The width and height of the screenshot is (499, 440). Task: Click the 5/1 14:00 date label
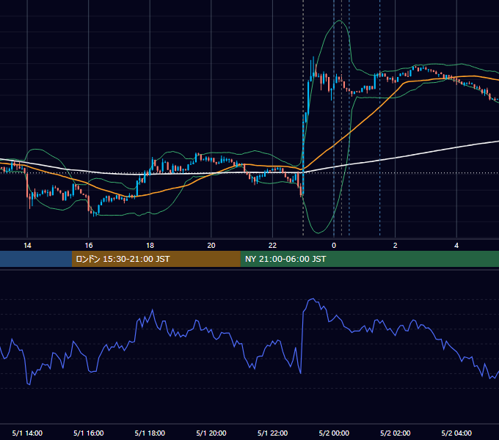27,433
